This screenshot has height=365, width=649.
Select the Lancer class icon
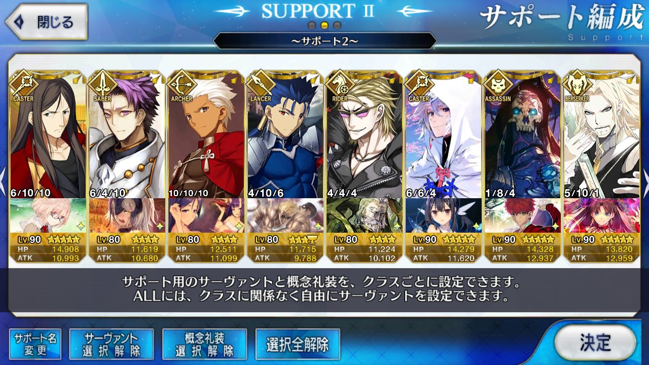[x=260, y=82]
